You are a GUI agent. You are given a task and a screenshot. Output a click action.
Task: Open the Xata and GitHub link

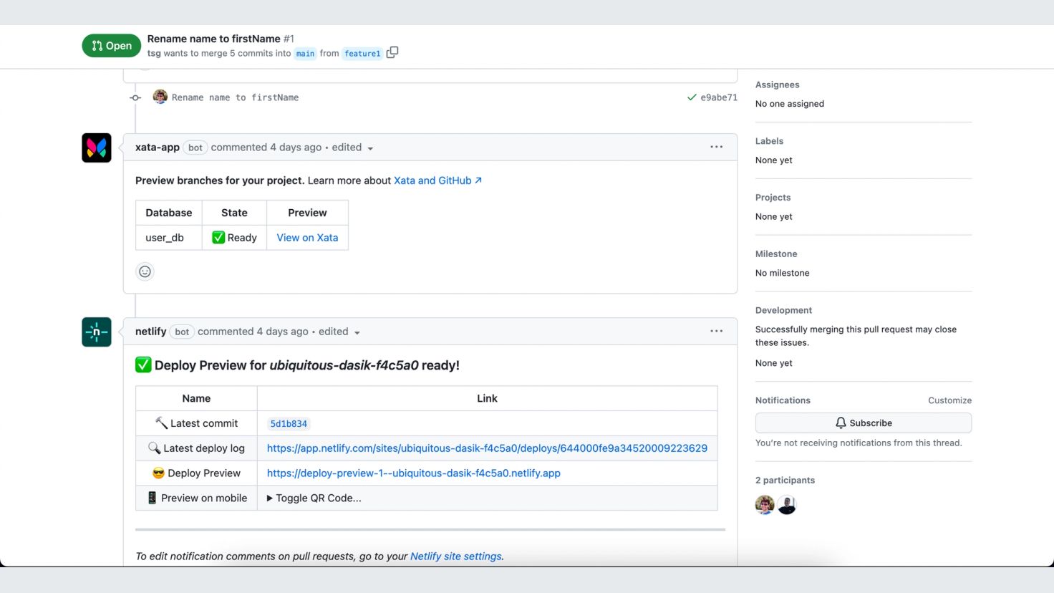point(437,180)
